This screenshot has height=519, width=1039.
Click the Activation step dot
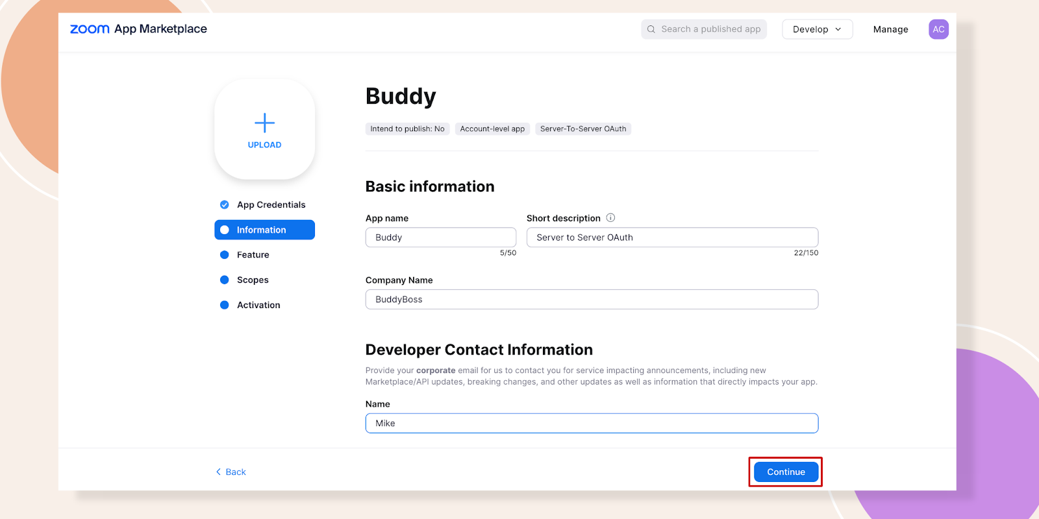tap(225, 305)
